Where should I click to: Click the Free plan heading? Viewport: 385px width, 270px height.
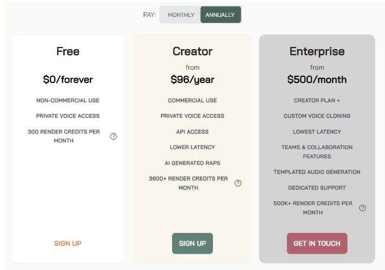[x=68, y=51]
